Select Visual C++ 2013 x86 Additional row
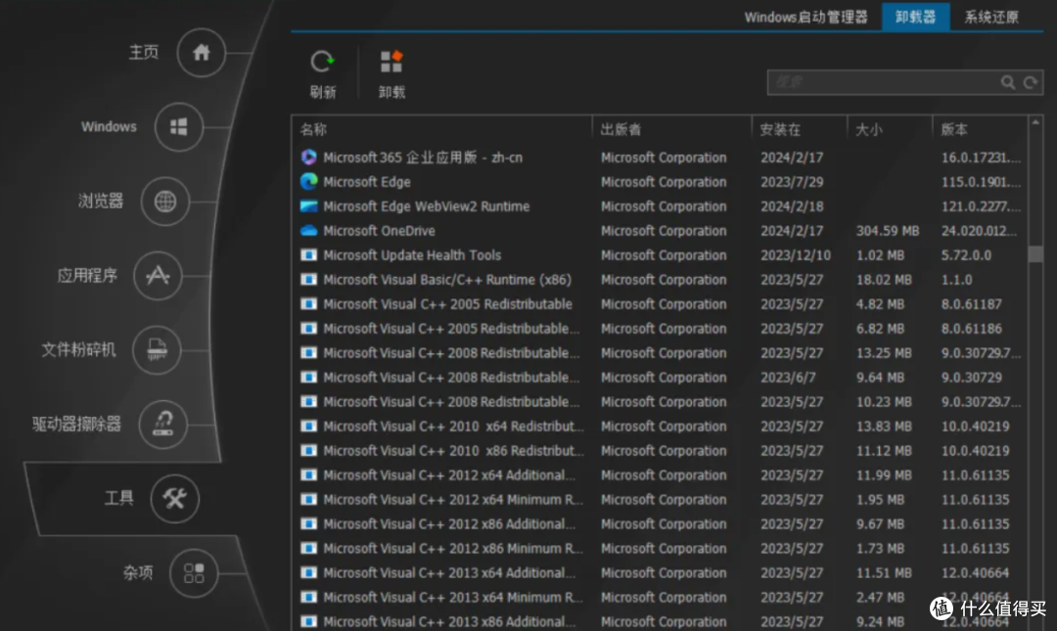1057x631 pixels. pos(661,621)
